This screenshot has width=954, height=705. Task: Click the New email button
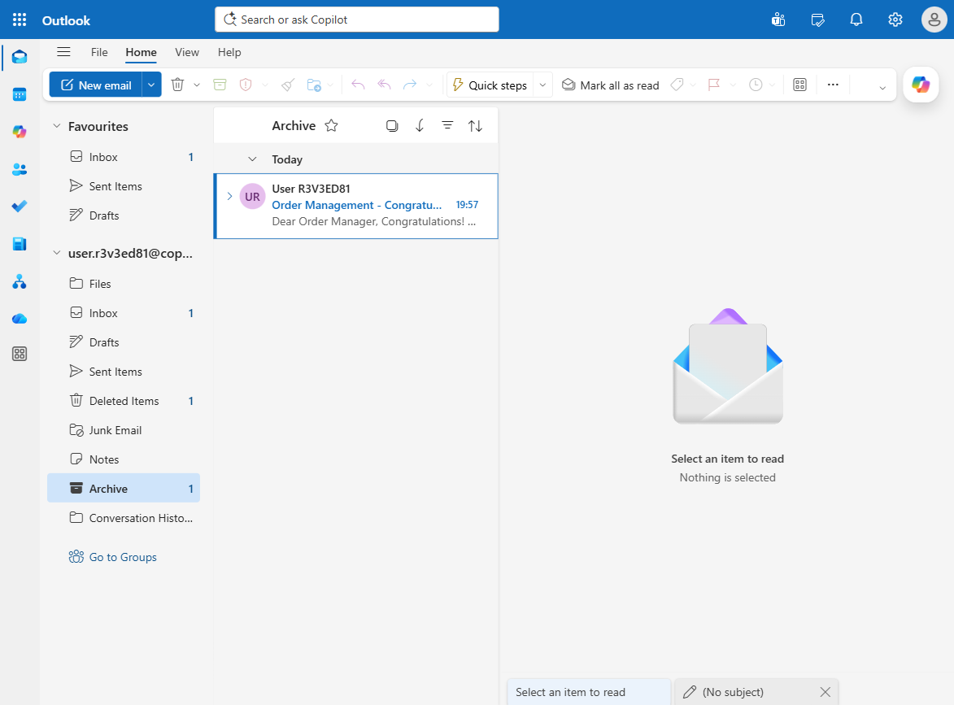click(x=96, y=85)
